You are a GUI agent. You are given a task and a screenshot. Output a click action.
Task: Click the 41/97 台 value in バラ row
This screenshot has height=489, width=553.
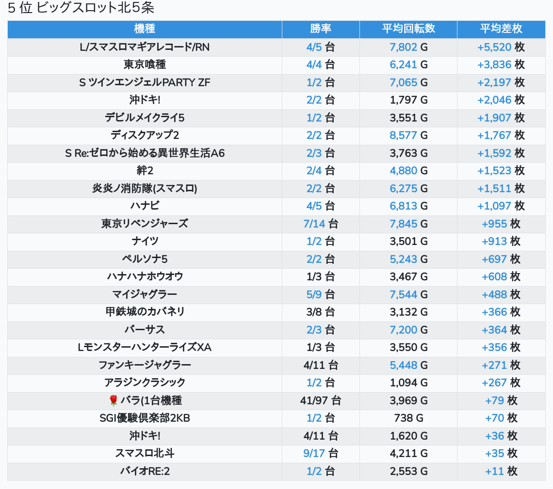pyautogui.click(x=321, y=400)
